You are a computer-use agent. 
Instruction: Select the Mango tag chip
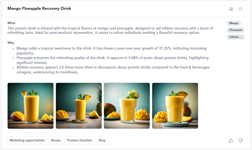234,23
